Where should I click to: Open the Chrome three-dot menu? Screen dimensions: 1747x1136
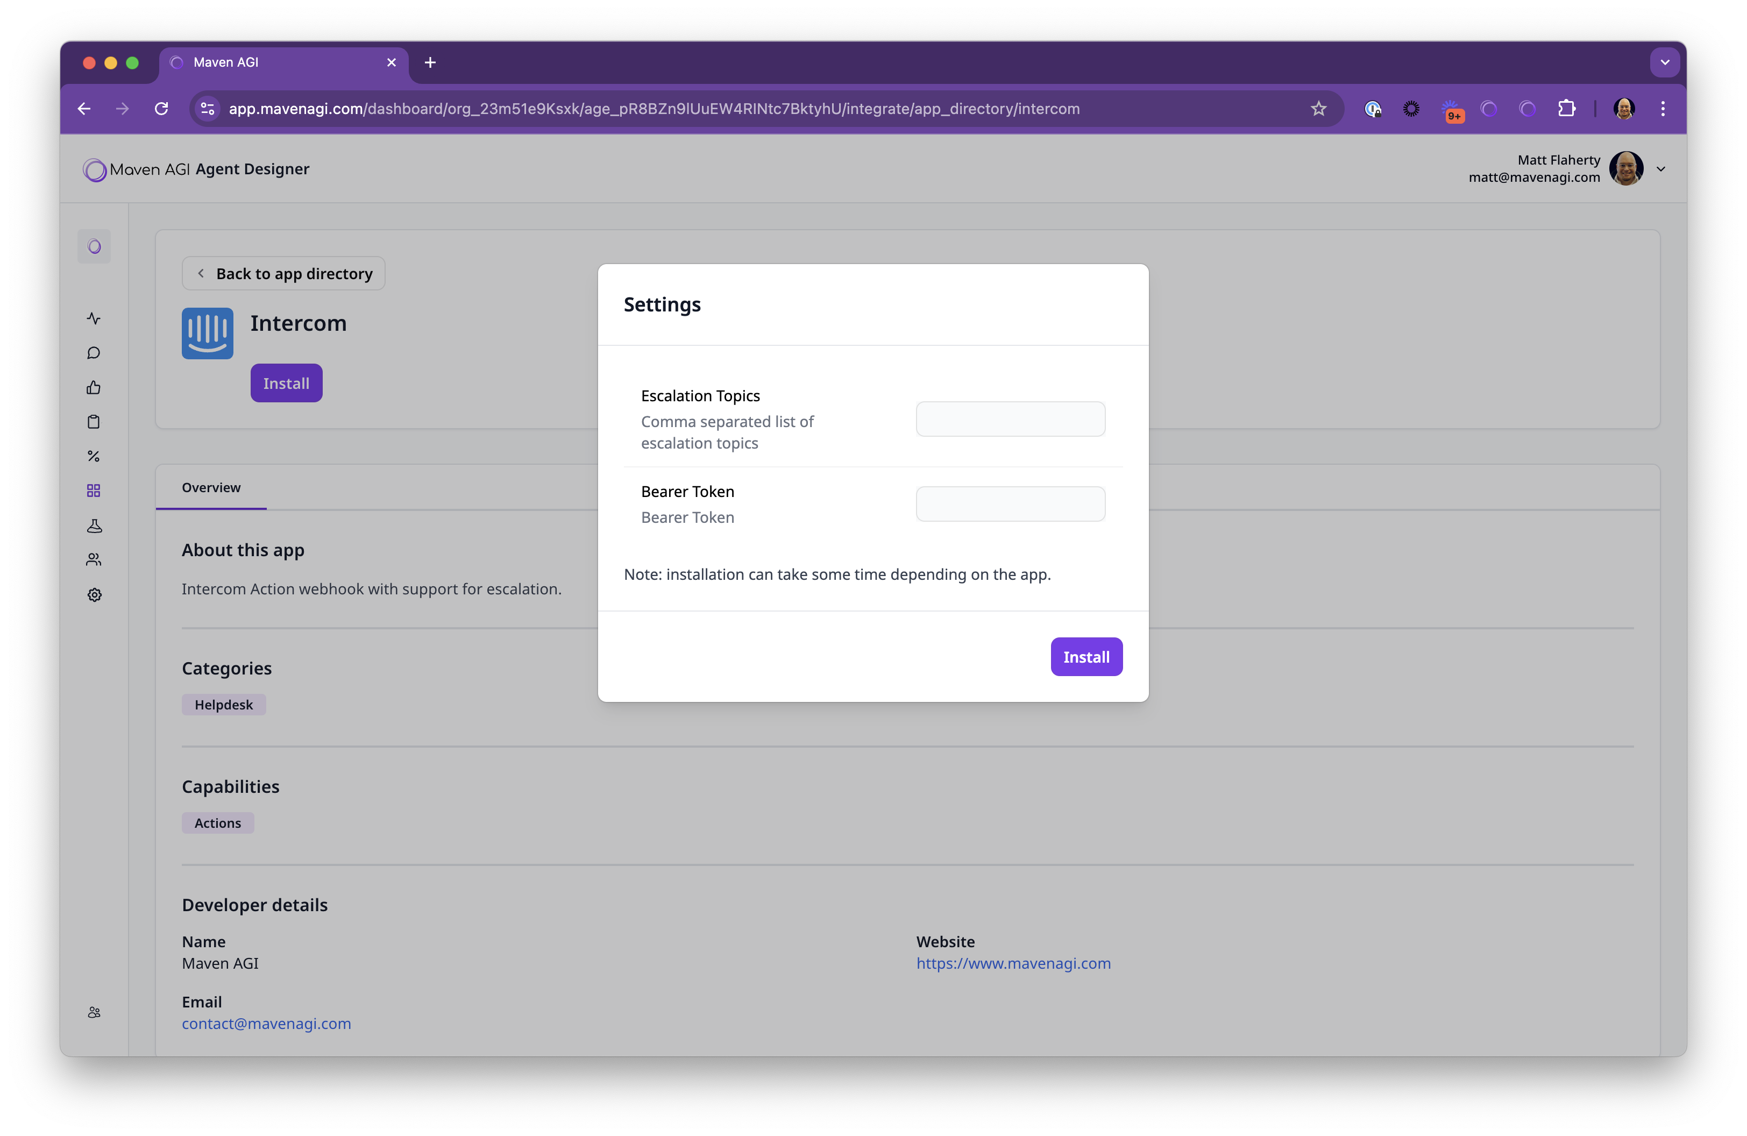(1663, 108)
